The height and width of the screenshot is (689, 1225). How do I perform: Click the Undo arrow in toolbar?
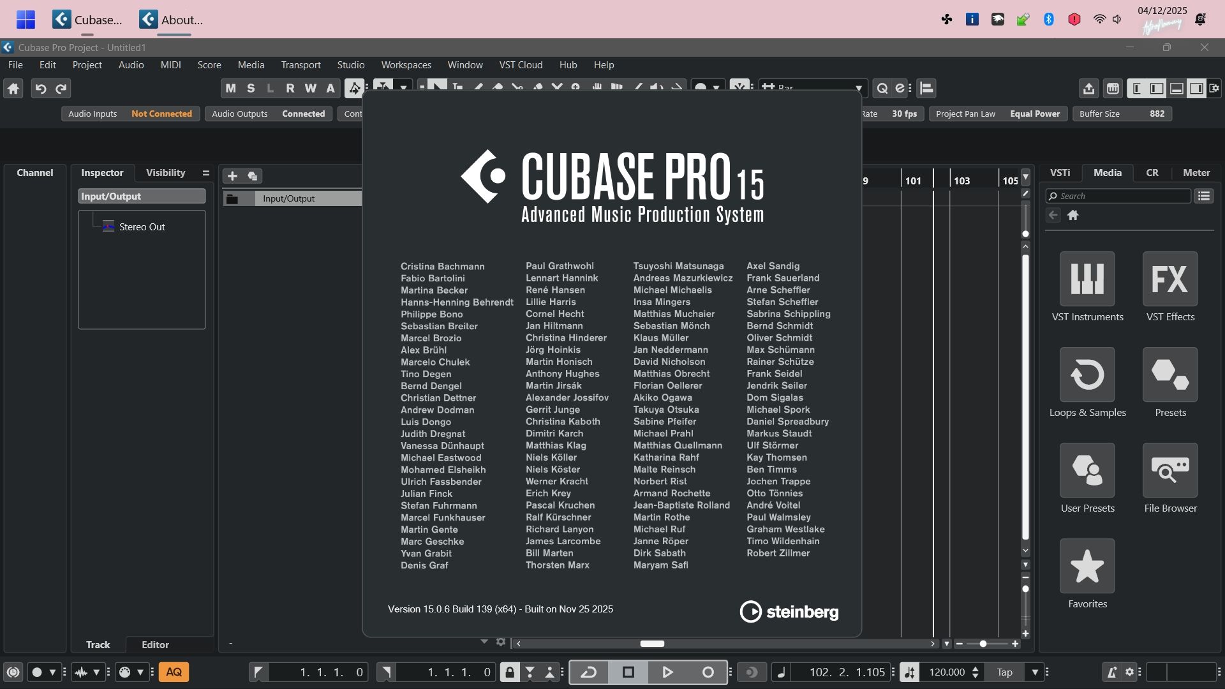pos(40,89)
